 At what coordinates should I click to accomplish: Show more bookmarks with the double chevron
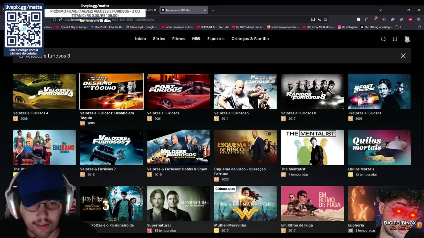(x=419, y=27)
